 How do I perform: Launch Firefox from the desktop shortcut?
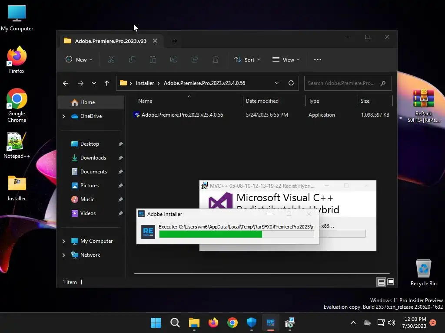(x=17, y=60)
